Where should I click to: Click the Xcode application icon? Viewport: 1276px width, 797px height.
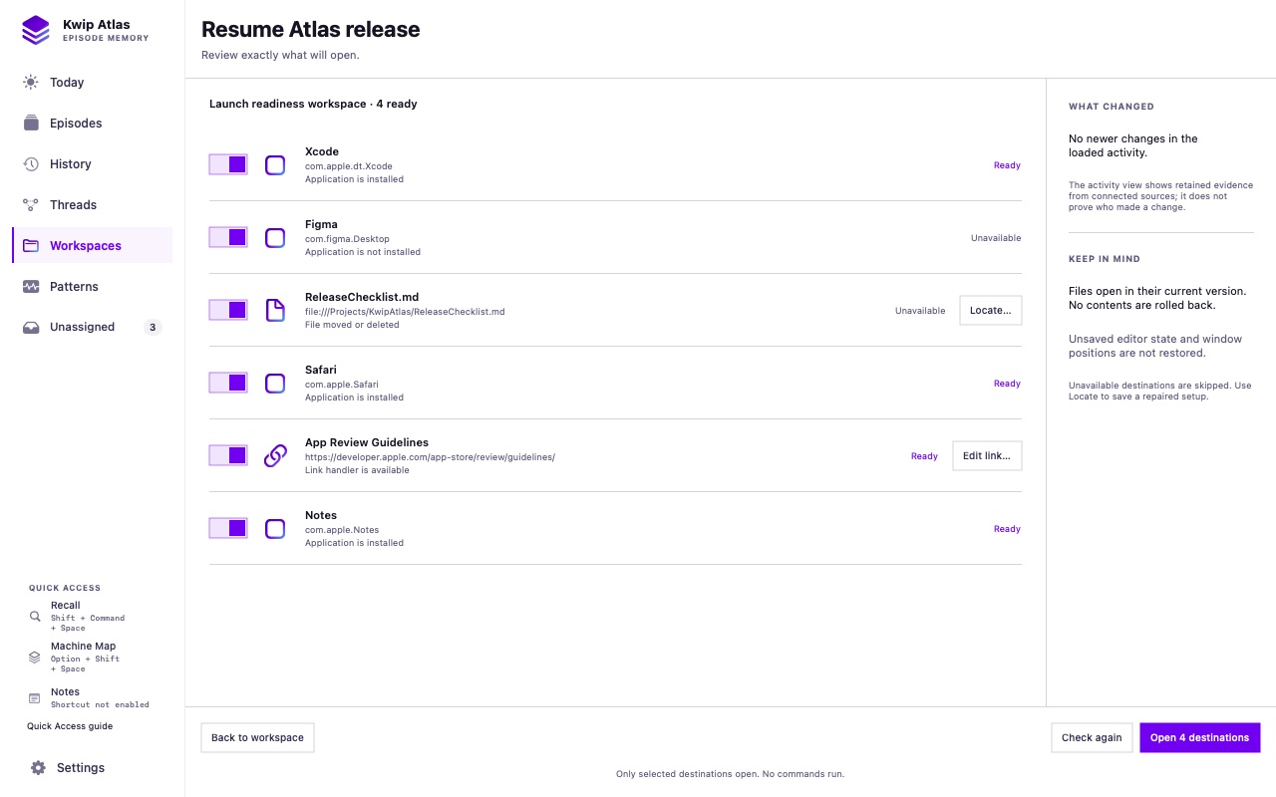click(275, 165)
